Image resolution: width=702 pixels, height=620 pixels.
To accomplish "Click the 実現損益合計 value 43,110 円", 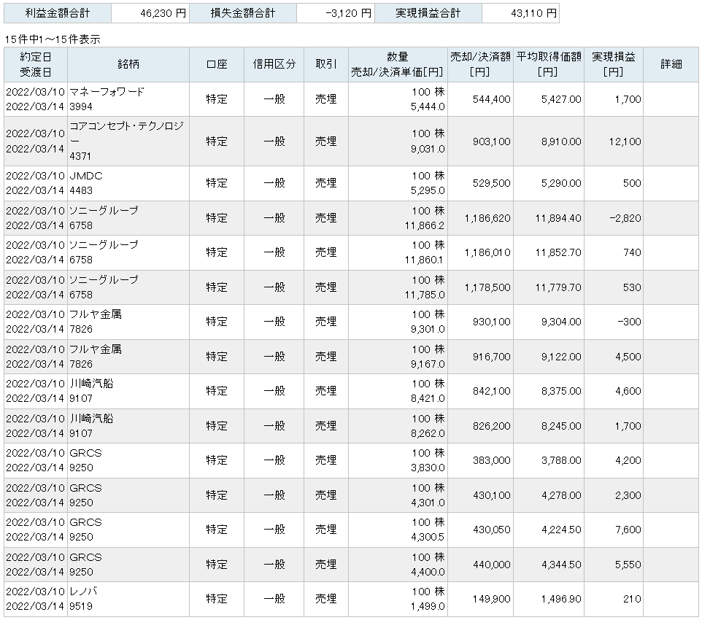I will 533,13.
